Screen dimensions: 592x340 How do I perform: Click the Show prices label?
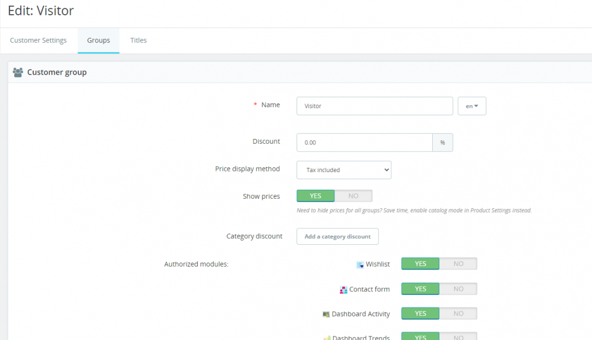click(x=261, y=196)
